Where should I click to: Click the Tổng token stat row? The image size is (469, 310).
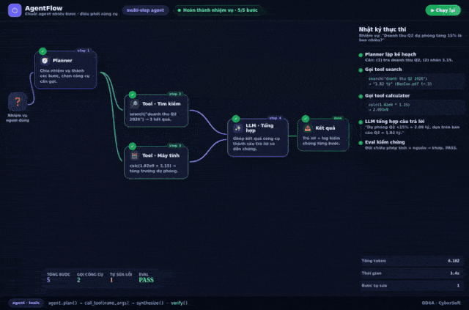coord(410,261)
